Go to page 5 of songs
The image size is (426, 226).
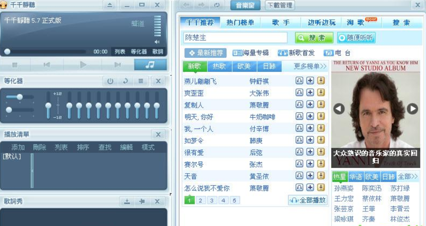234,200
